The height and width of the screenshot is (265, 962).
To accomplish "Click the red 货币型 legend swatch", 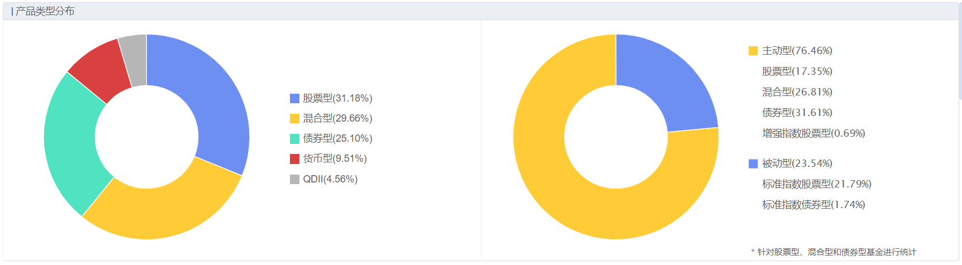I will (x=294, y=159).
